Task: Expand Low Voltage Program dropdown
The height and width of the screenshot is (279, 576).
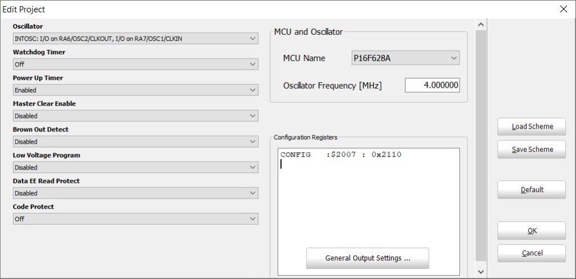Action: pyautogui.click(x=135, y=168)
